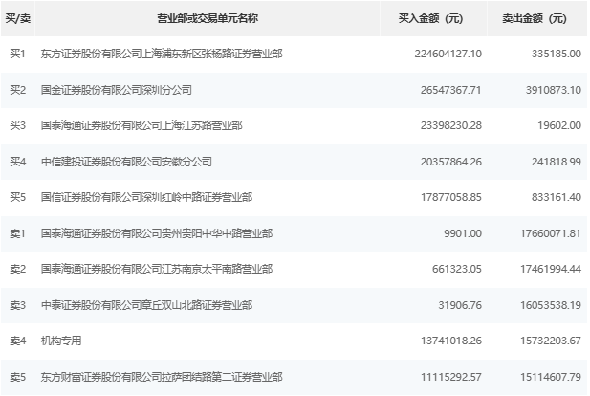Click sell amount 241818.99
This screenshot has height=396, width=590.
(557, 162)
